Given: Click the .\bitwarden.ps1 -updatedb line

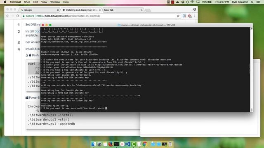Looking at the screenshot, I should (x=51, y=124).
